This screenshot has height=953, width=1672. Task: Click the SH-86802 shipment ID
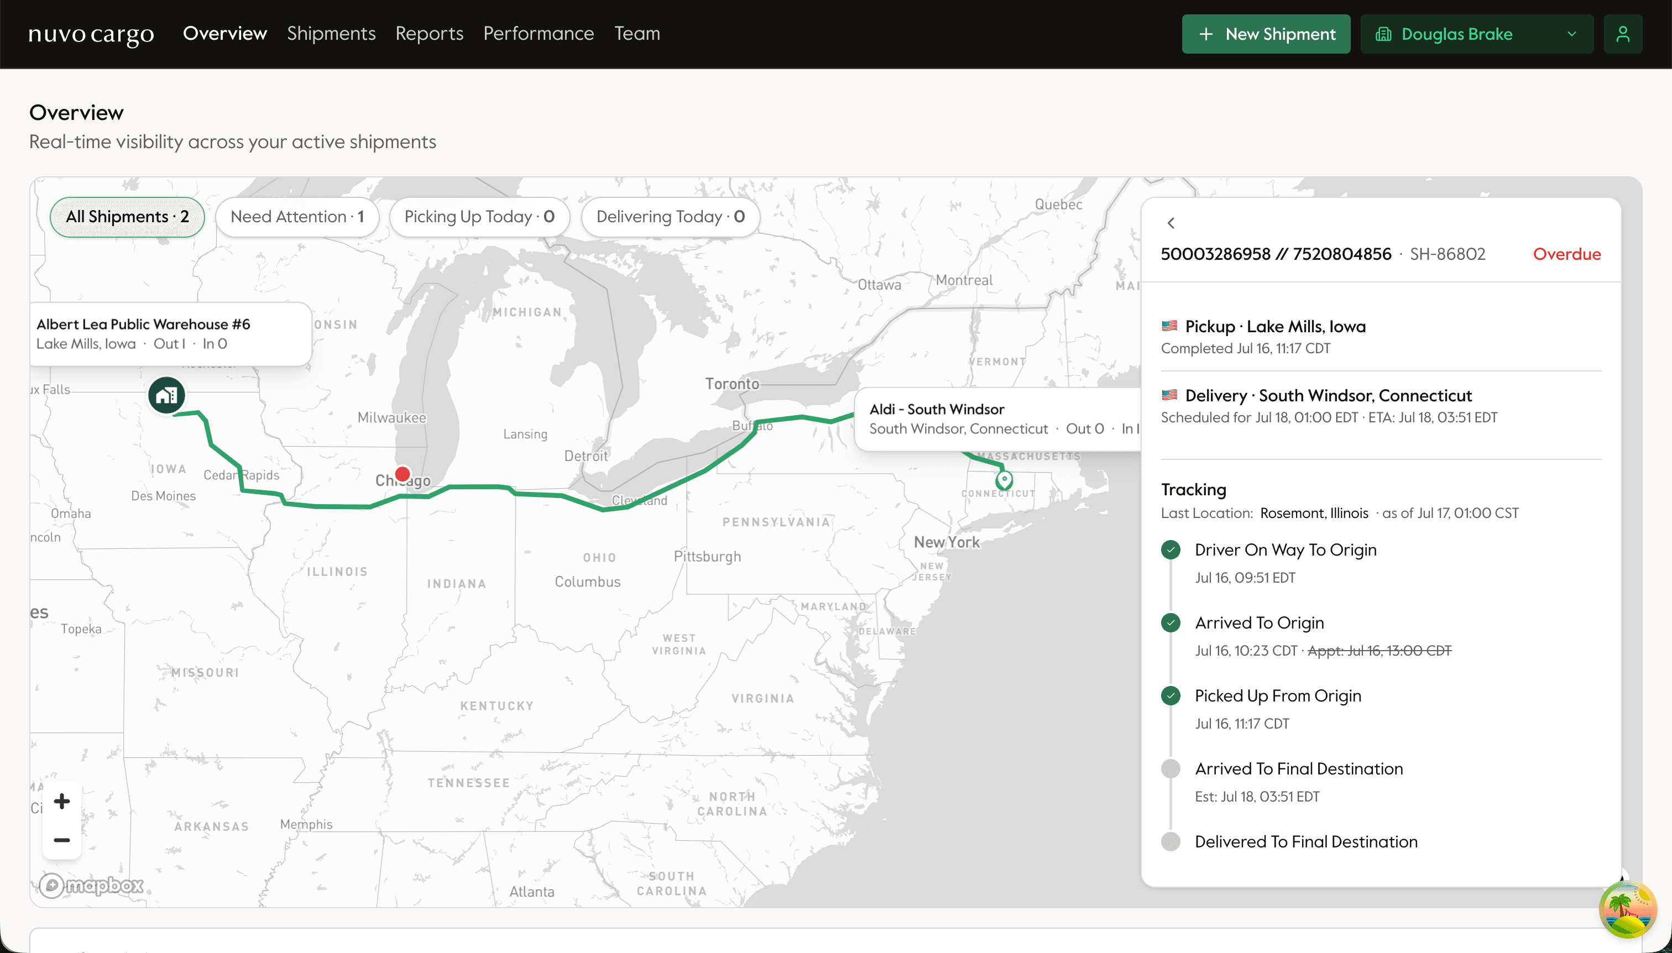coord(1448,254)
